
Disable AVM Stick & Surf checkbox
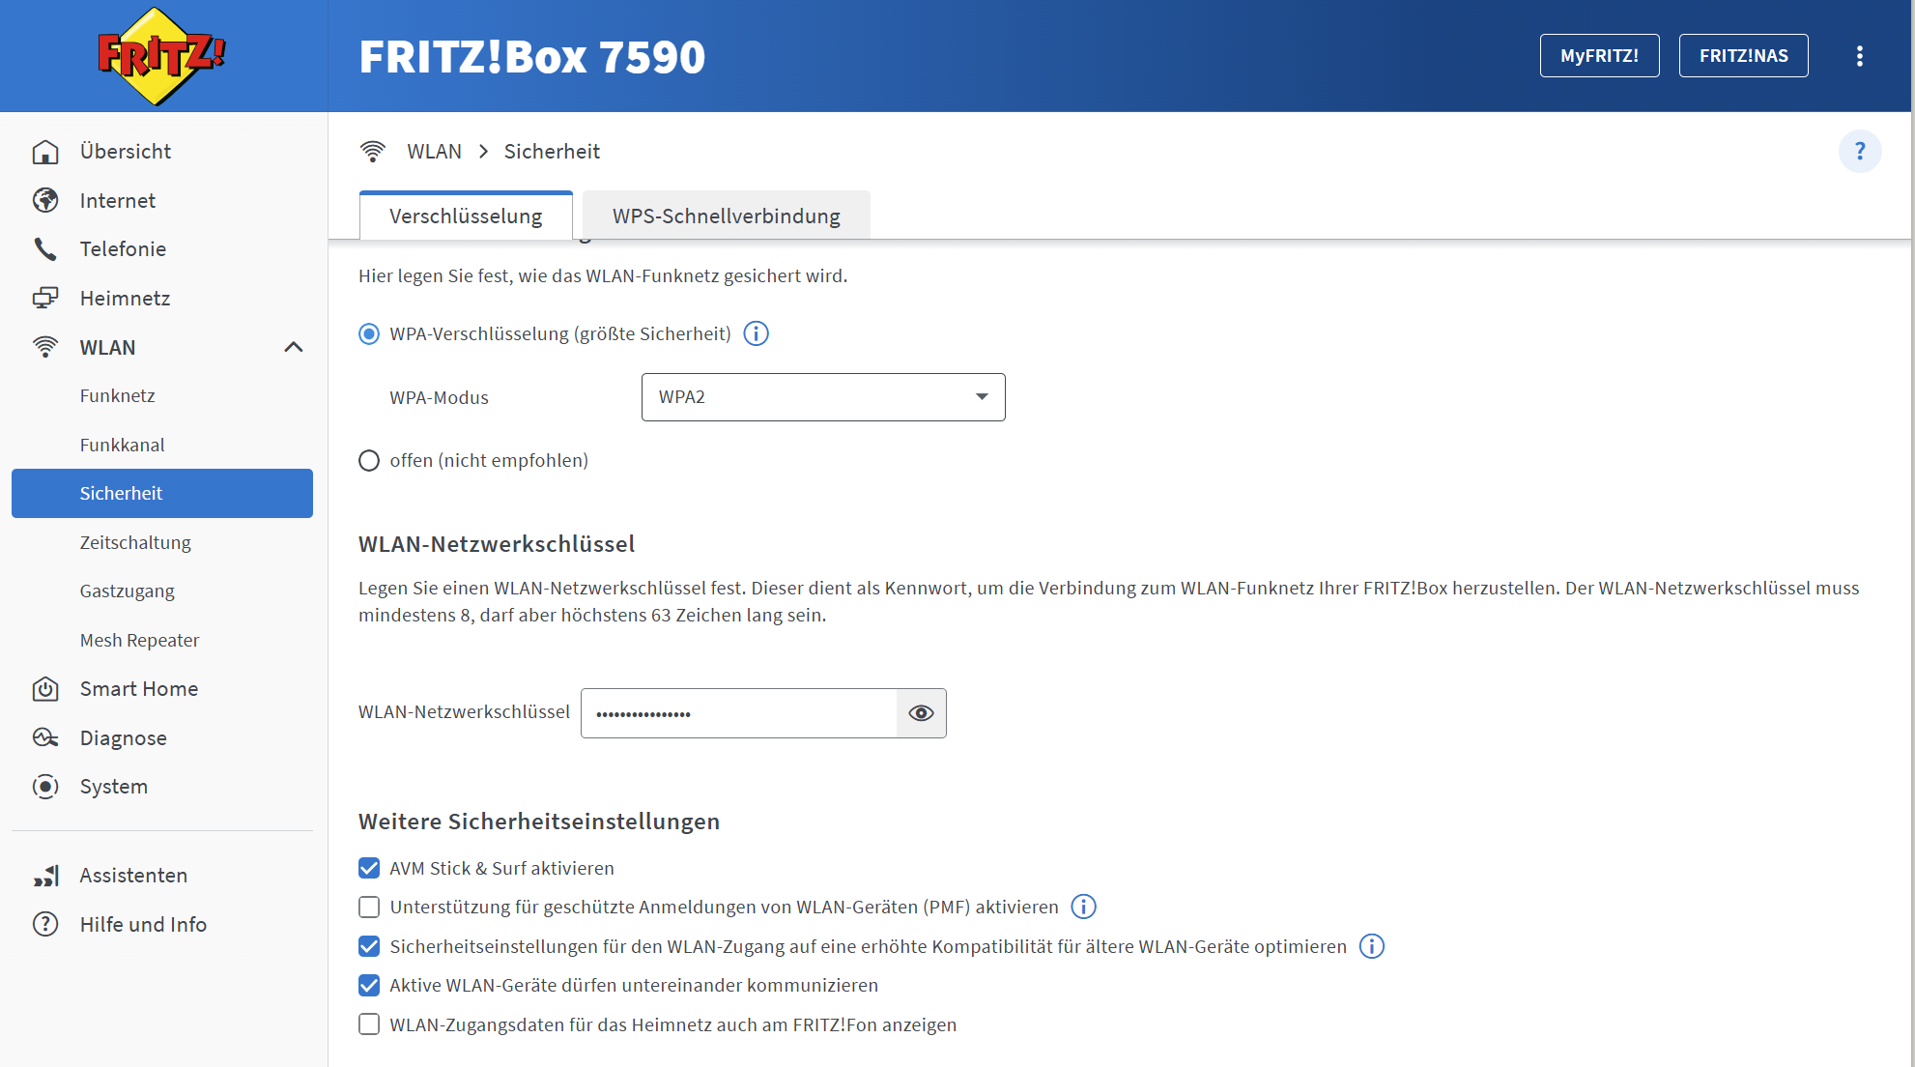point(369,869)
